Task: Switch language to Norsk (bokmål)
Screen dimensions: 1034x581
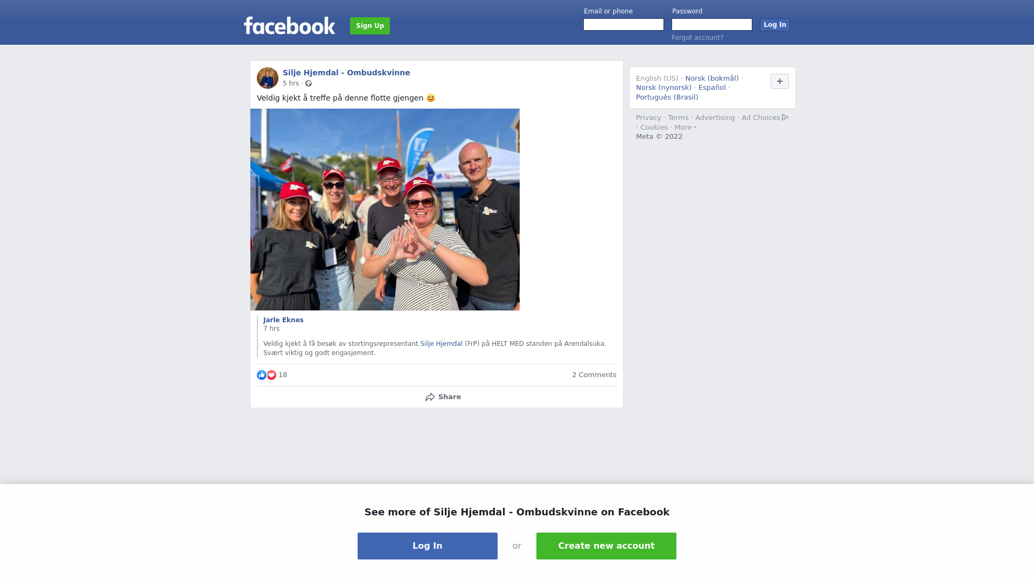Action: pyautogui.click(x=712, y=79)
